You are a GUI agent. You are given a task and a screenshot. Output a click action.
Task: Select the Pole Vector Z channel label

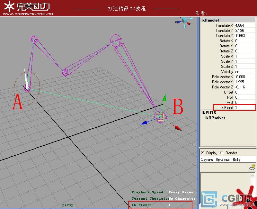pos(222,87)
